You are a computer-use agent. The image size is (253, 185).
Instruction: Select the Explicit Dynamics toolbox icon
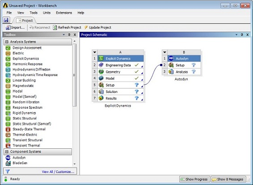click(8, 59)
